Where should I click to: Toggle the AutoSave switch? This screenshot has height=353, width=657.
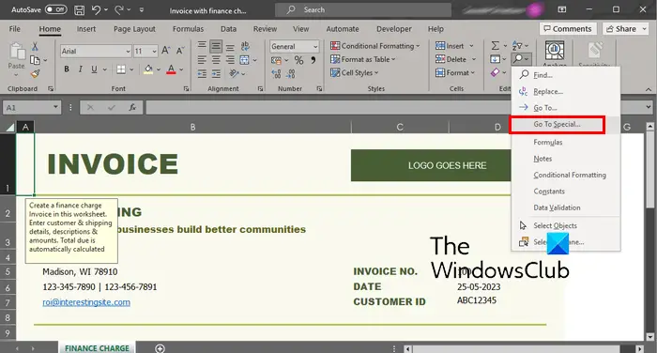[x=55, y=9]
